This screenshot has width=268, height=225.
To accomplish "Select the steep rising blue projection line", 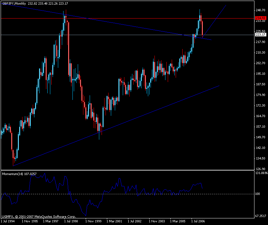I will tap(214, 22).
